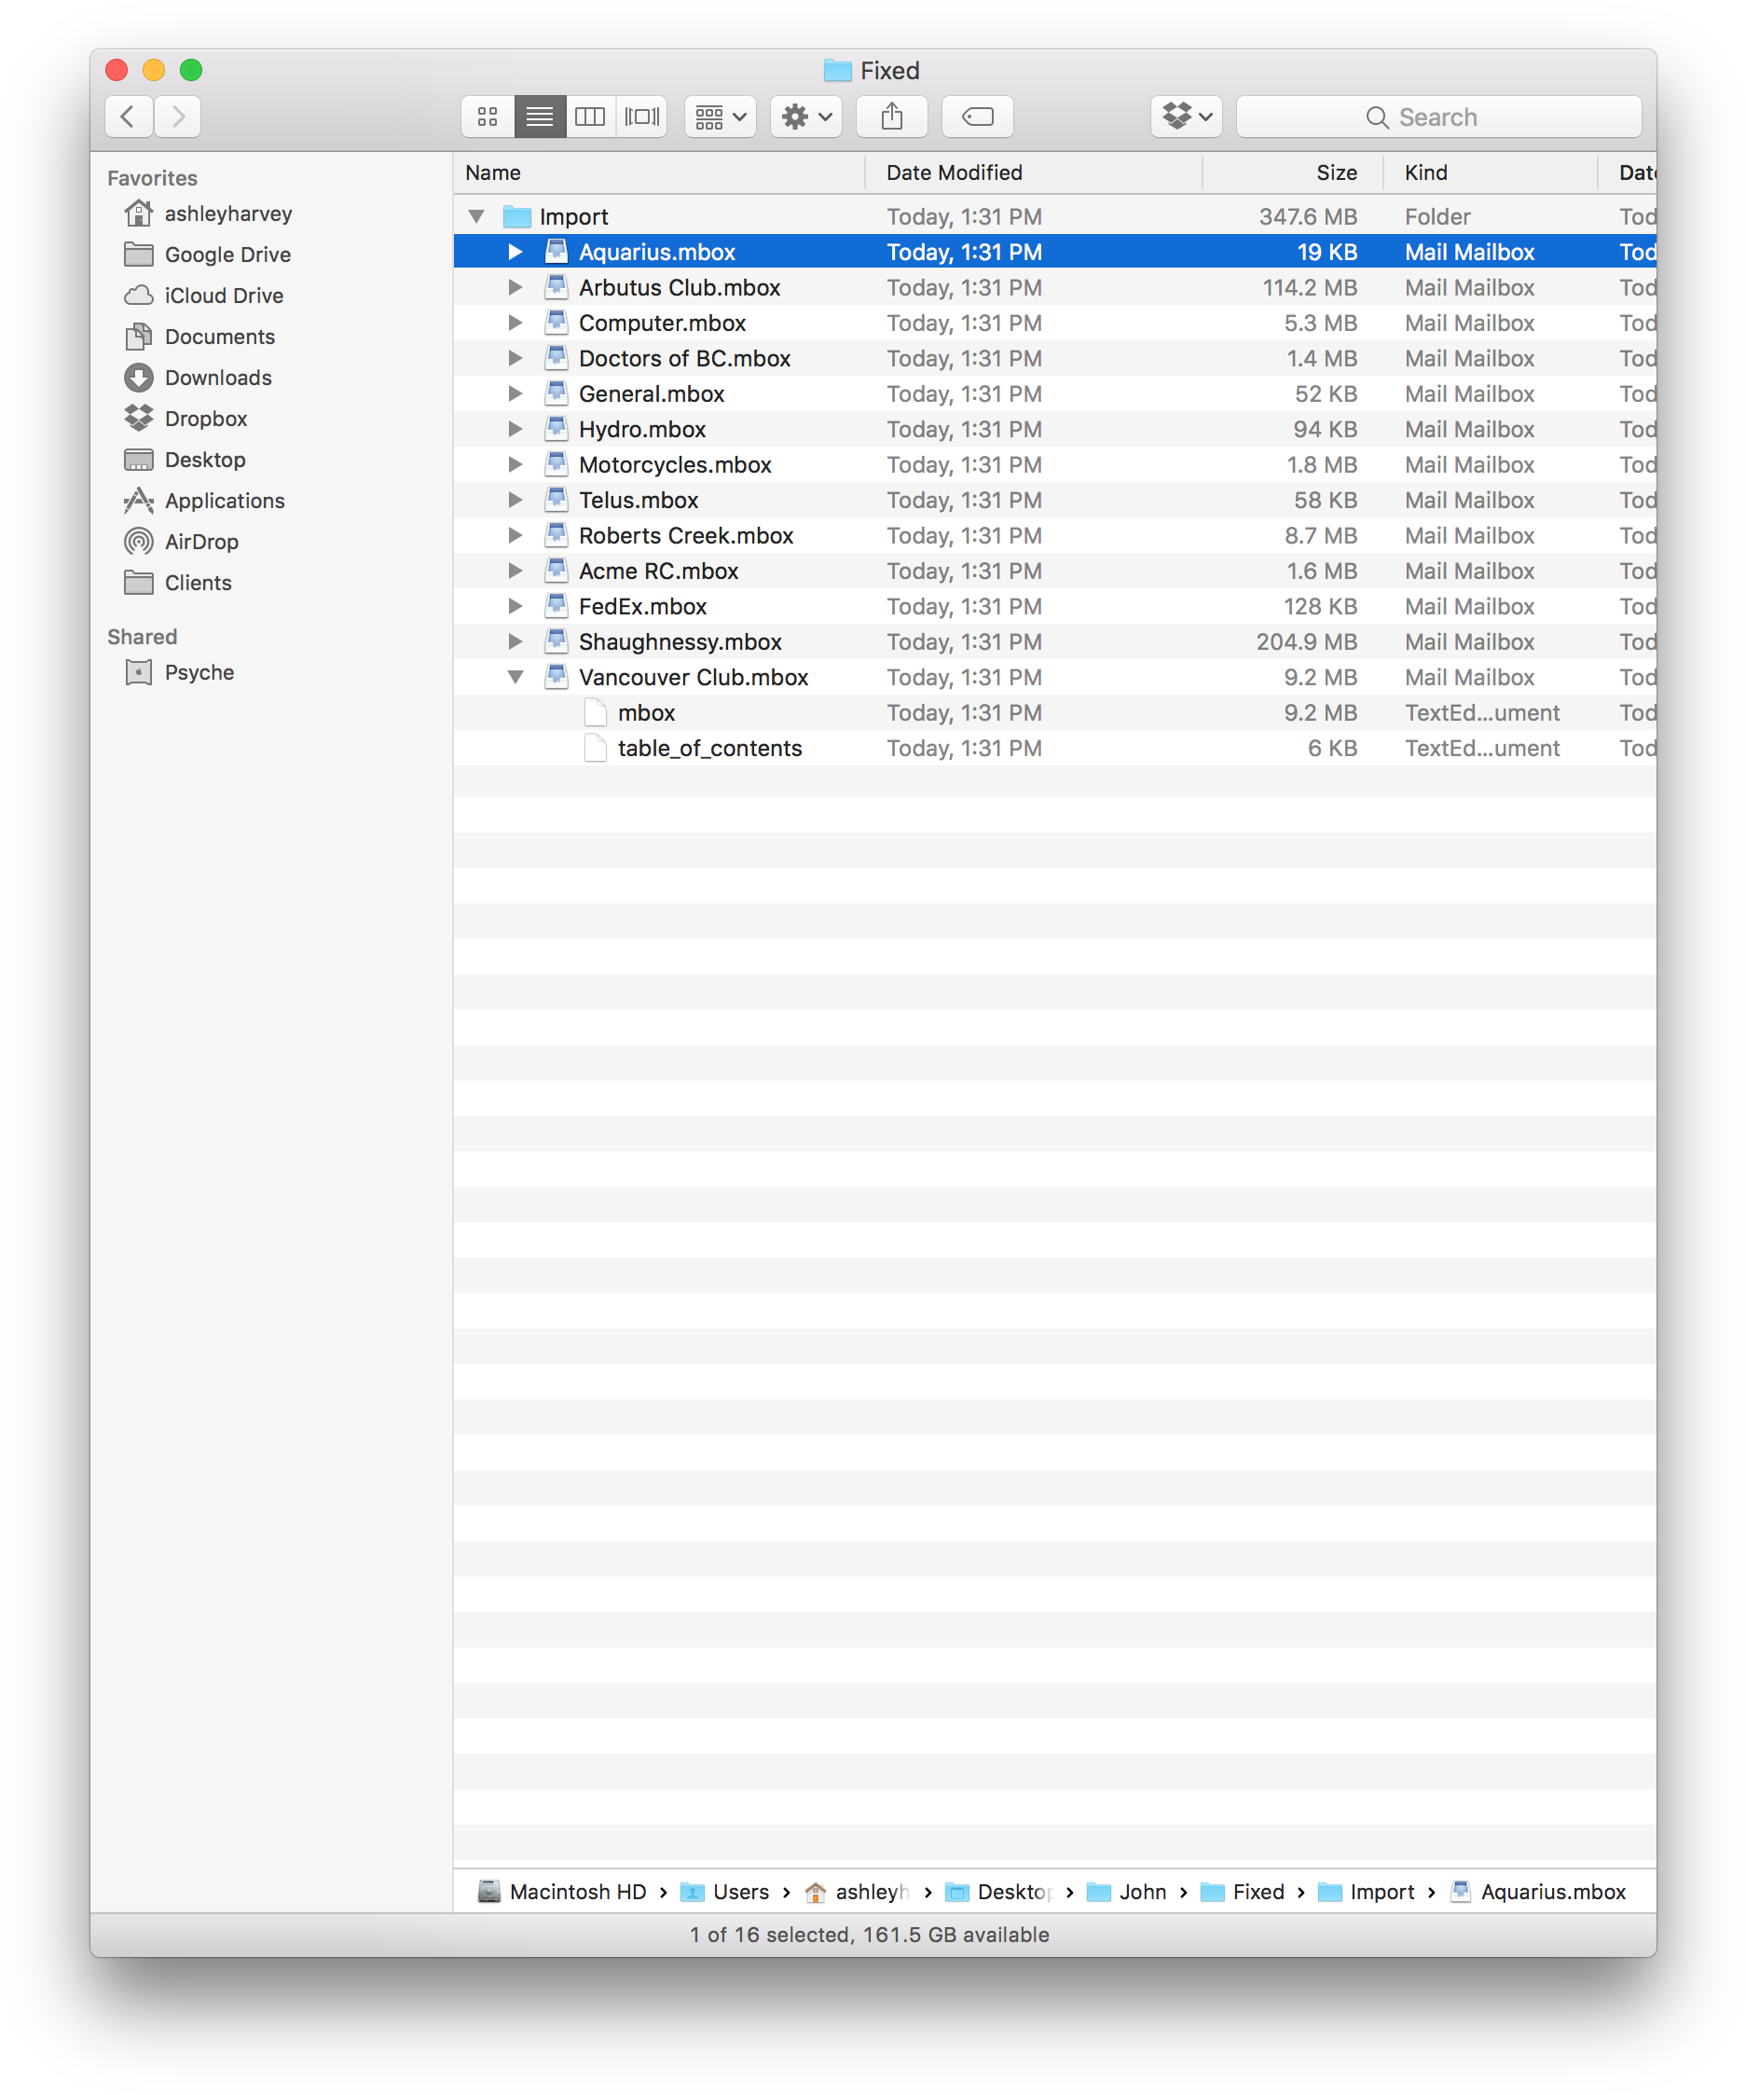
Task: Switch to Cover Flow view
Action: [642, 117]
